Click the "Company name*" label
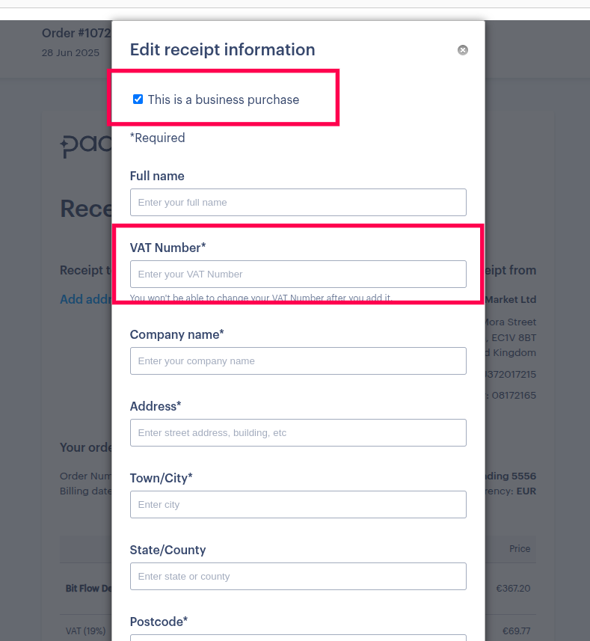The height and width of the screenshot is (641, 590). (176, 334)
